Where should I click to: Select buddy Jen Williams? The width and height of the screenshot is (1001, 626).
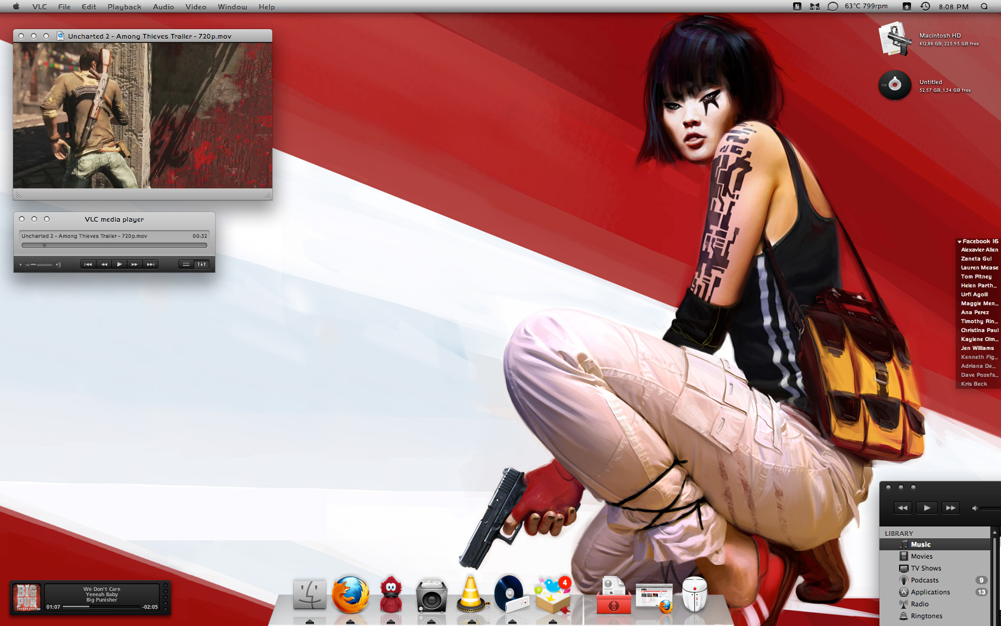pyautogui.click(x=977, y=348)
